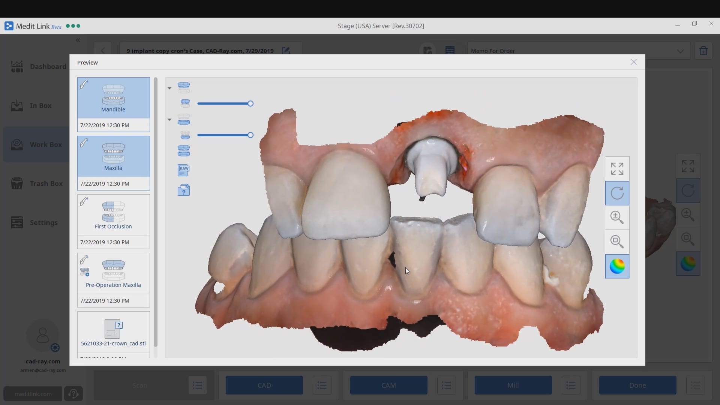This screenshot has width=720, height=405.
Task: Click the delete trash icon in header
Action: (x=703, y=51)
